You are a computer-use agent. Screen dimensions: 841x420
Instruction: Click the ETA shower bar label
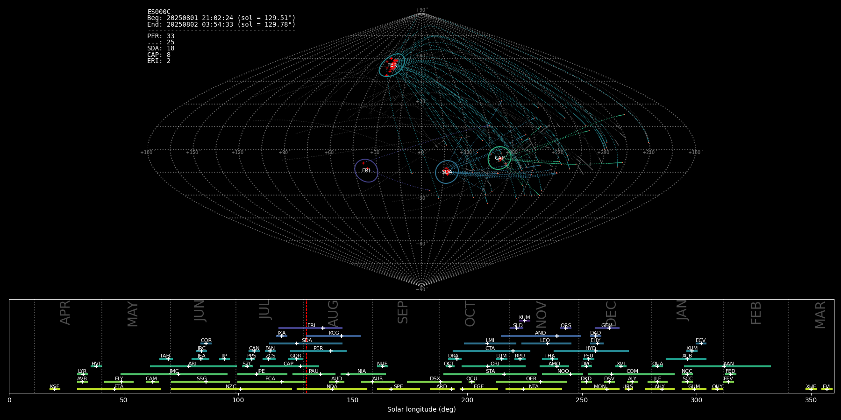tap(119, 387)
